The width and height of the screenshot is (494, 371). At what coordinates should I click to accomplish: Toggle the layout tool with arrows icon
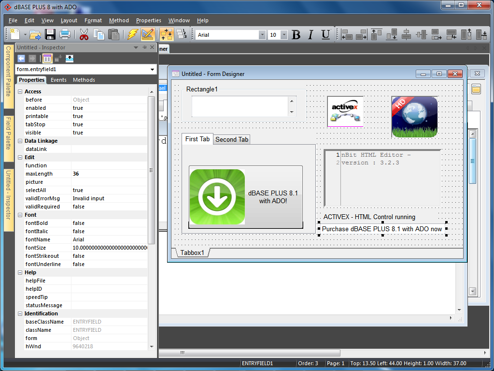[166, 34]
